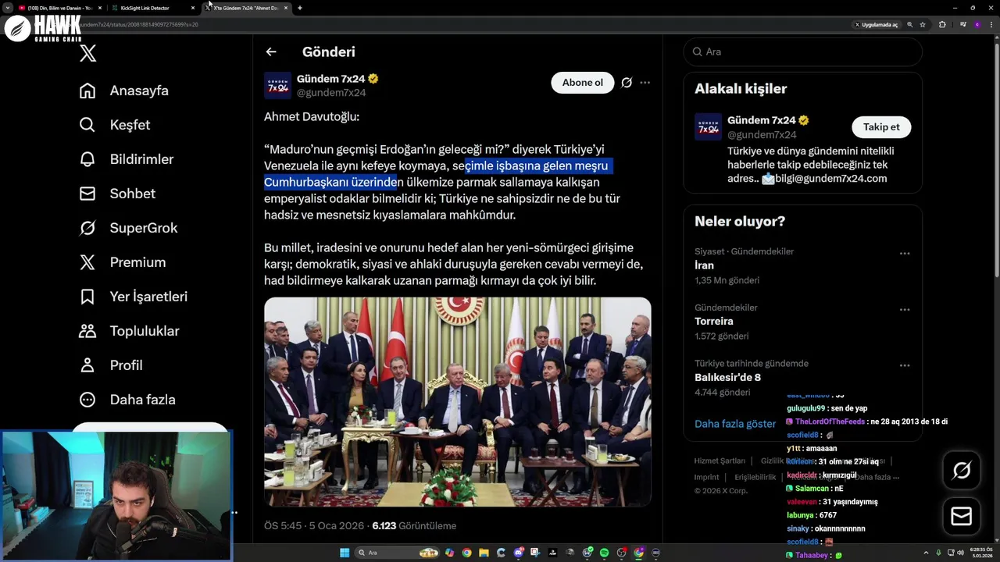
Task: Open Gündem 7x24 avatar on the post
Action: (x=277, y=85)
